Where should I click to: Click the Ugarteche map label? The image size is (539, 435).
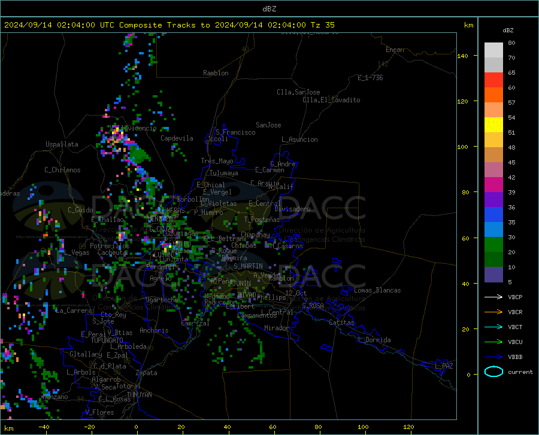pyautogui.click(x=162, y=299)
